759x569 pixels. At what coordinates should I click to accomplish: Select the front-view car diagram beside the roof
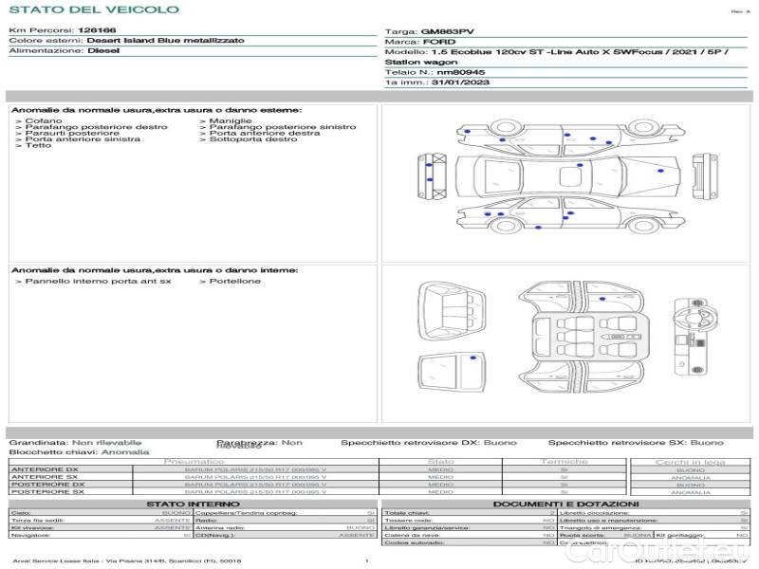pyautogui.click(x=705, y=176)
